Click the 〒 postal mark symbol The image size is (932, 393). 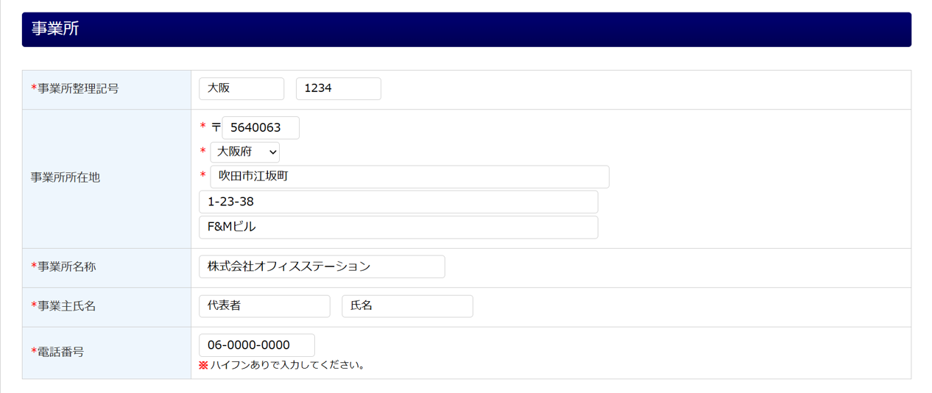216,127
